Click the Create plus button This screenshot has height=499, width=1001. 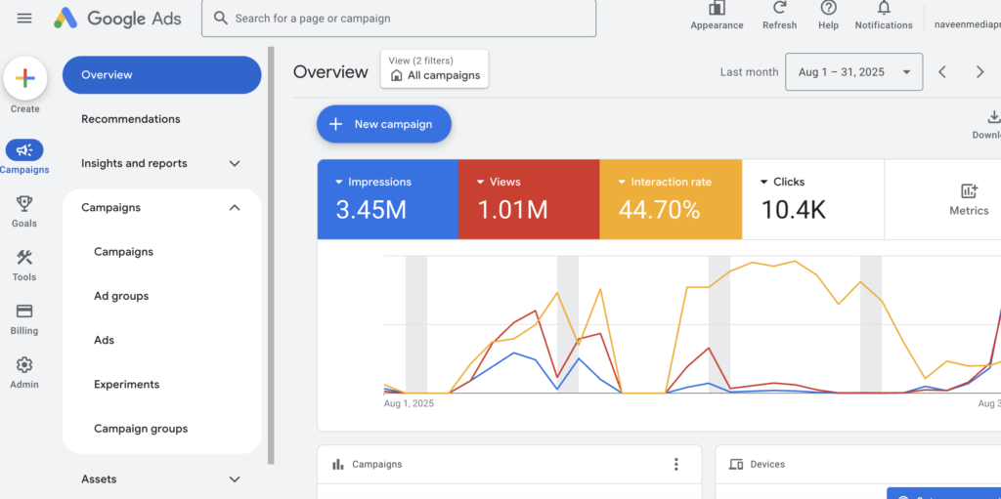pyautogui.click(x=25, y=79)
